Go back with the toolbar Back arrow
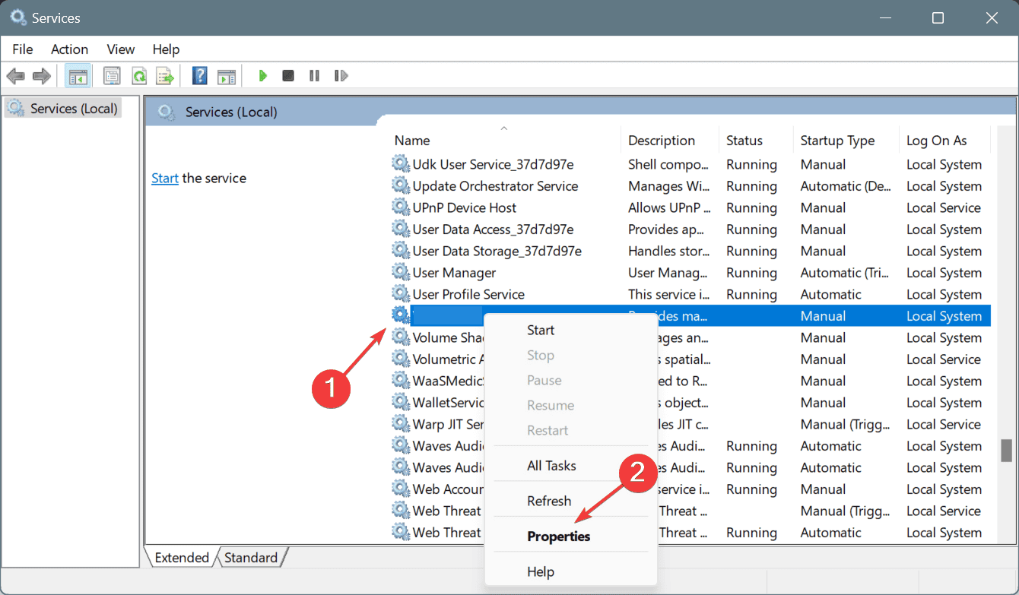Image resolution: width=1019 pixels, height=595 pixels. (x=16, y=76)
